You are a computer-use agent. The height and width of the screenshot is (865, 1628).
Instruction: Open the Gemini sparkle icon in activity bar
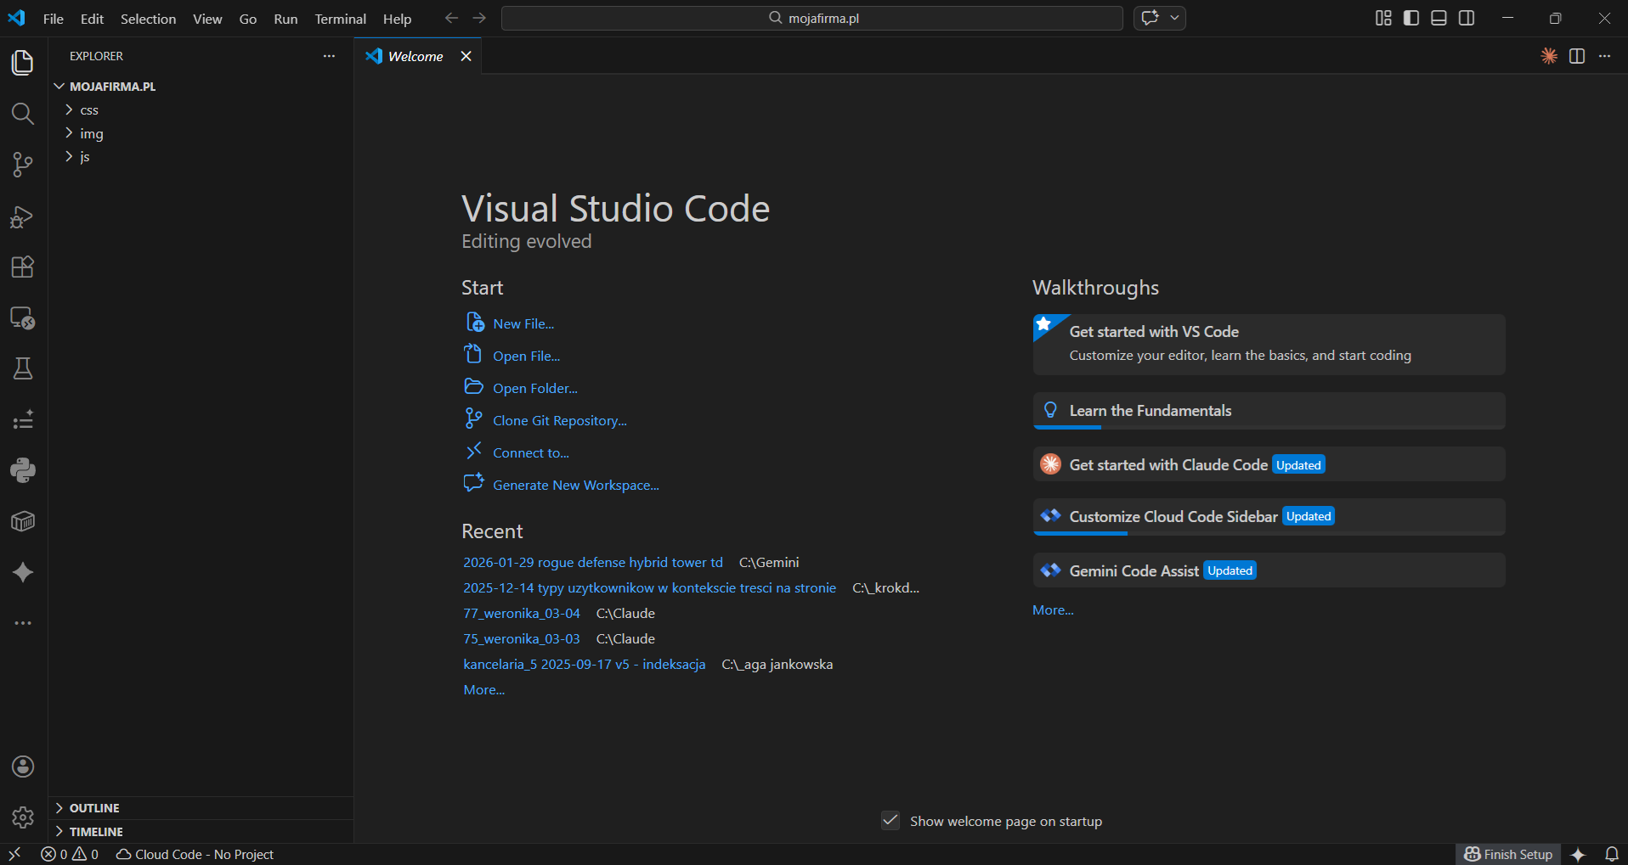tap(22, 572)
